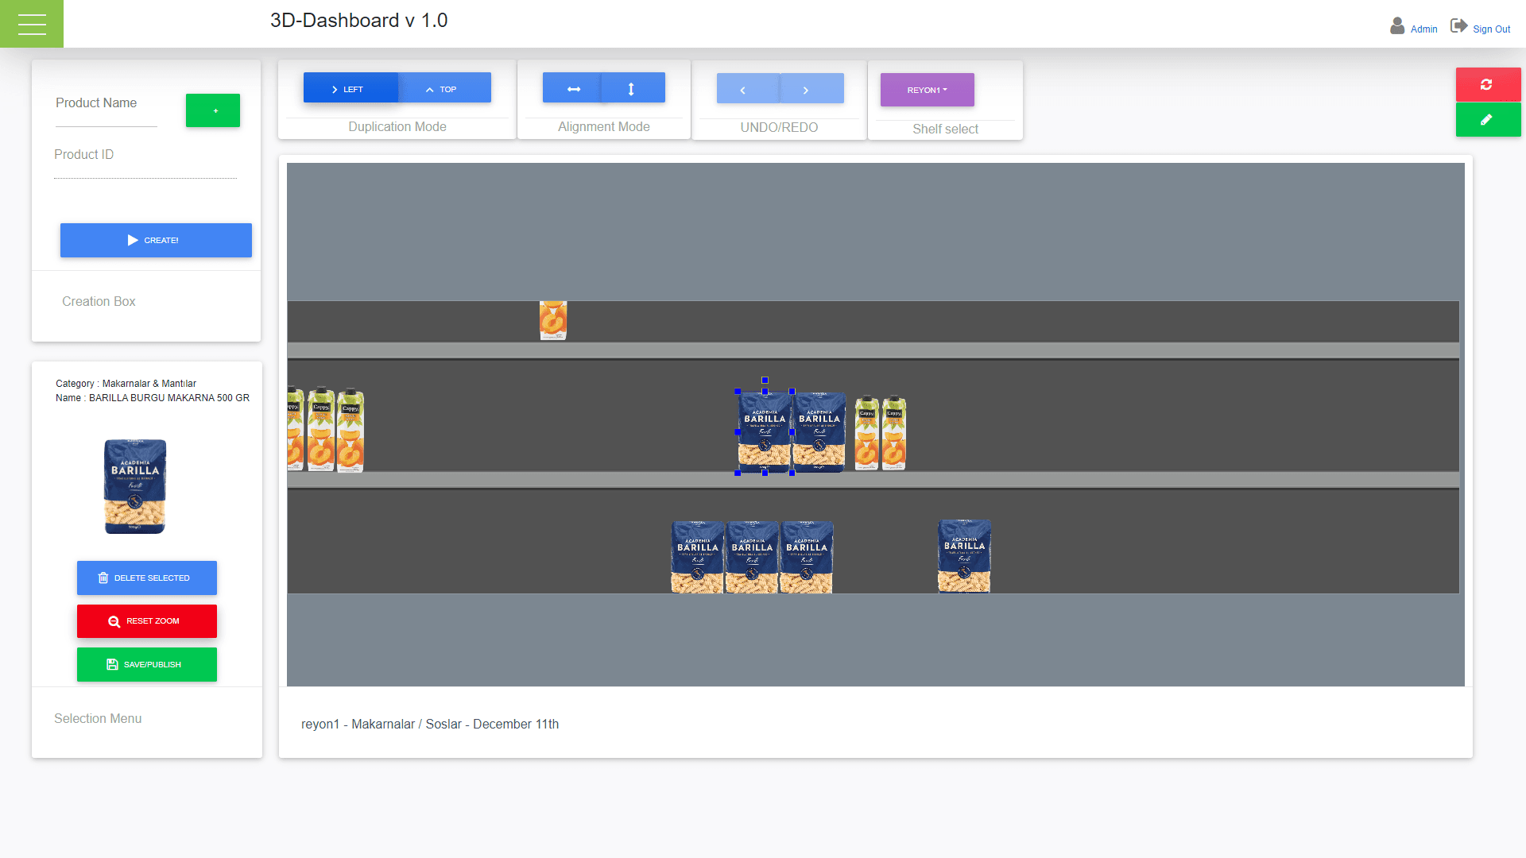Viewport: 1526px width, 858px height.
Task: Click the 3D-Dashboard v 1.0 title
Action: [359, 21]
